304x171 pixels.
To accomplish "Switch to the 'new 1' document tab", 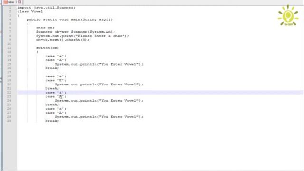I will pos(12,2).
